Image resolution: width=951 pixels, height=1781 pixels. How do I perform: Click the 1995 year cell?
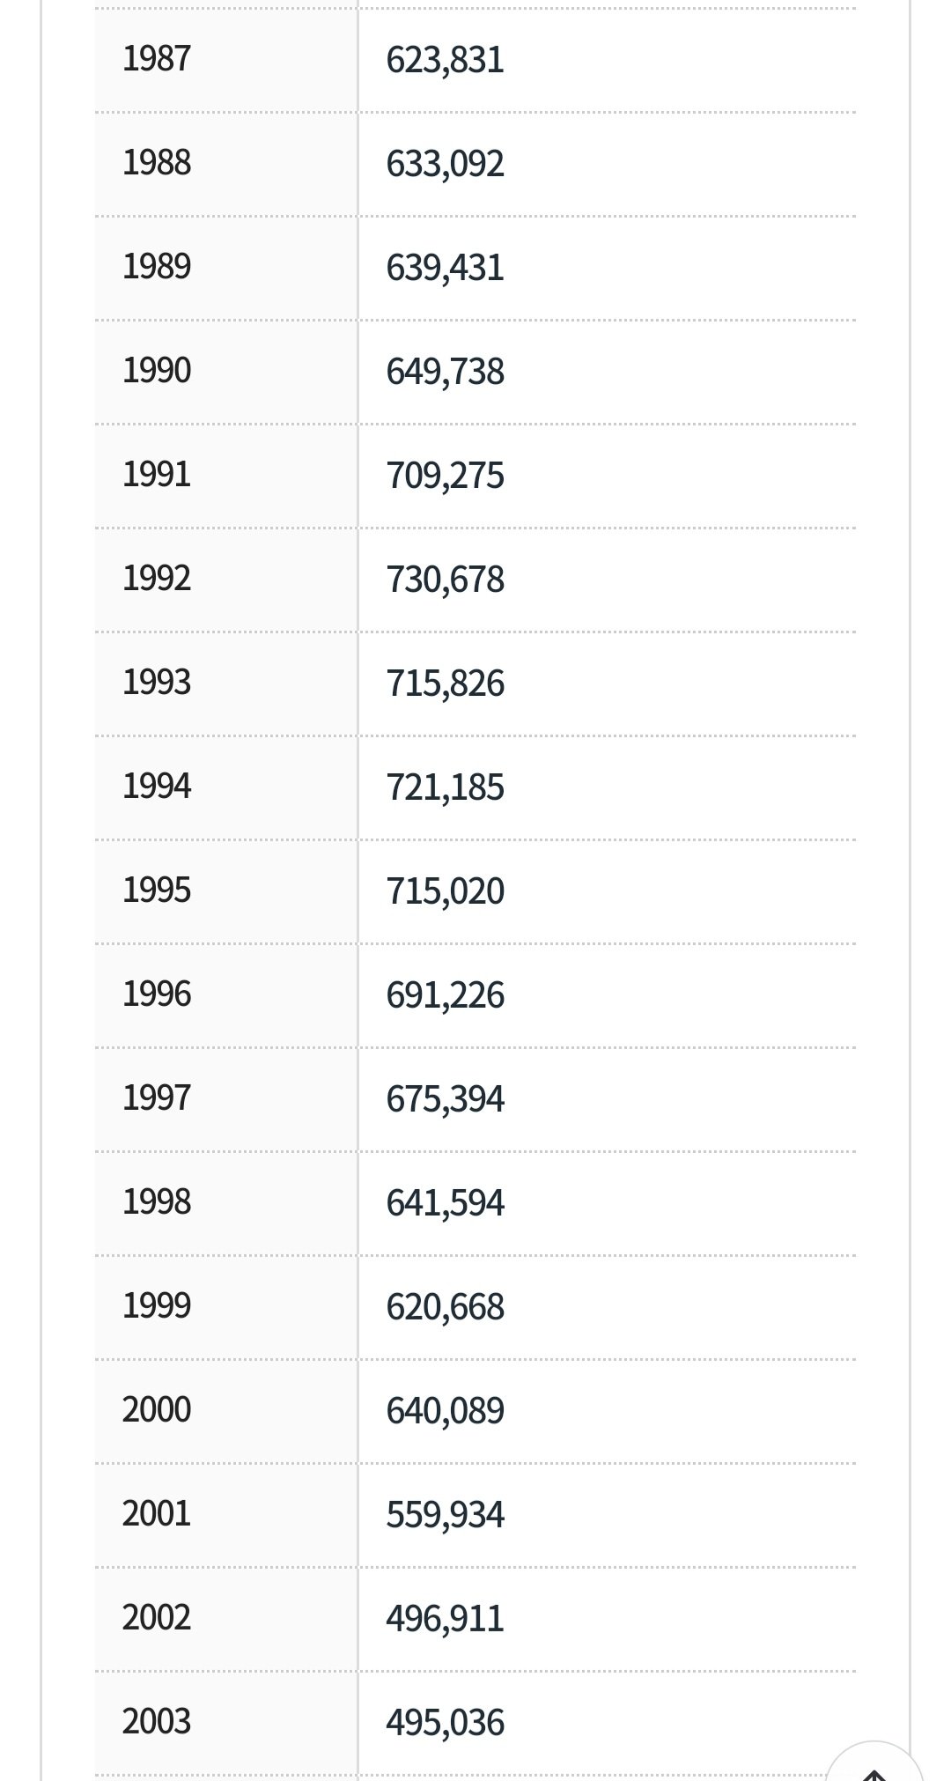226,891
